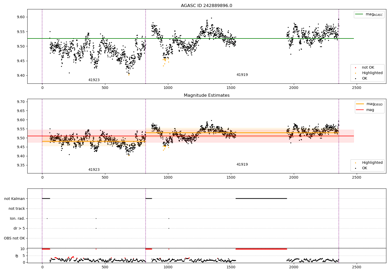Click the "Ion. rad." axis label
The height and width of the screenshot is (273, 390).
(17, 218)
